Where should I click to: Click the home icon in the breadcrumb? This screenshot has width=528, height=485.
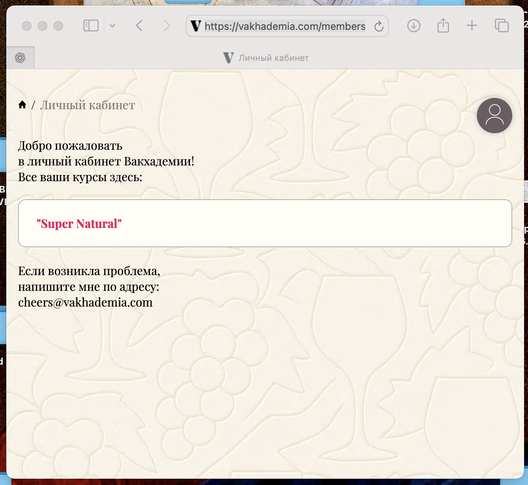(x=22, y=105)
